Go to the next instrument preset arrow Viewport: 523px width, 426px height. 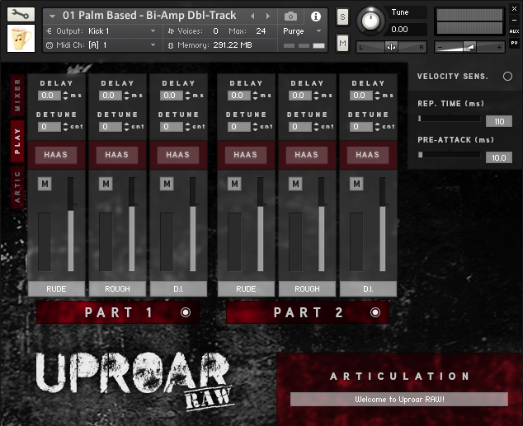[267, 16]
